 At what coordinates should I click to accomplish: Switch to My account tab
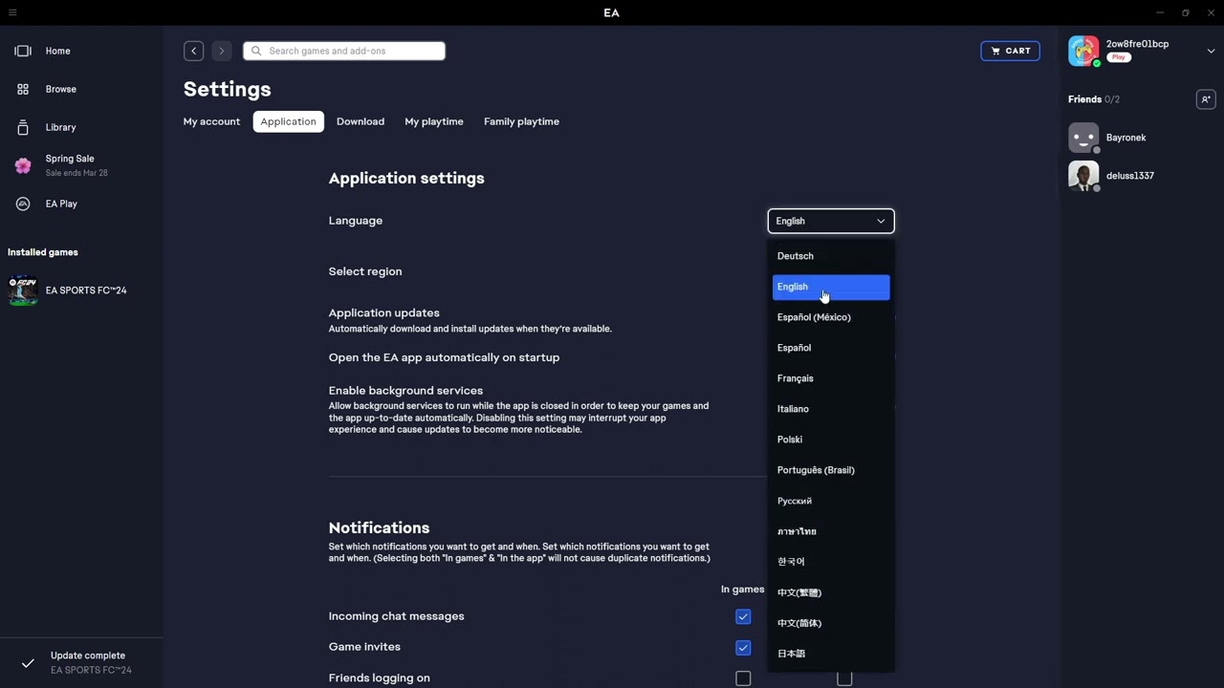pyautogui.click(x=211, y=121)
